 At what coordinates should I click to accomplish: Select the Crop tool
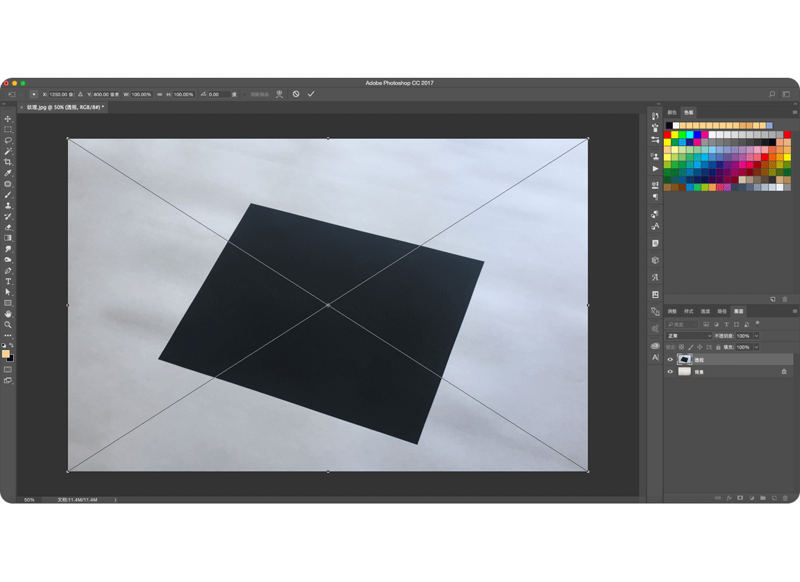(8, 162)
